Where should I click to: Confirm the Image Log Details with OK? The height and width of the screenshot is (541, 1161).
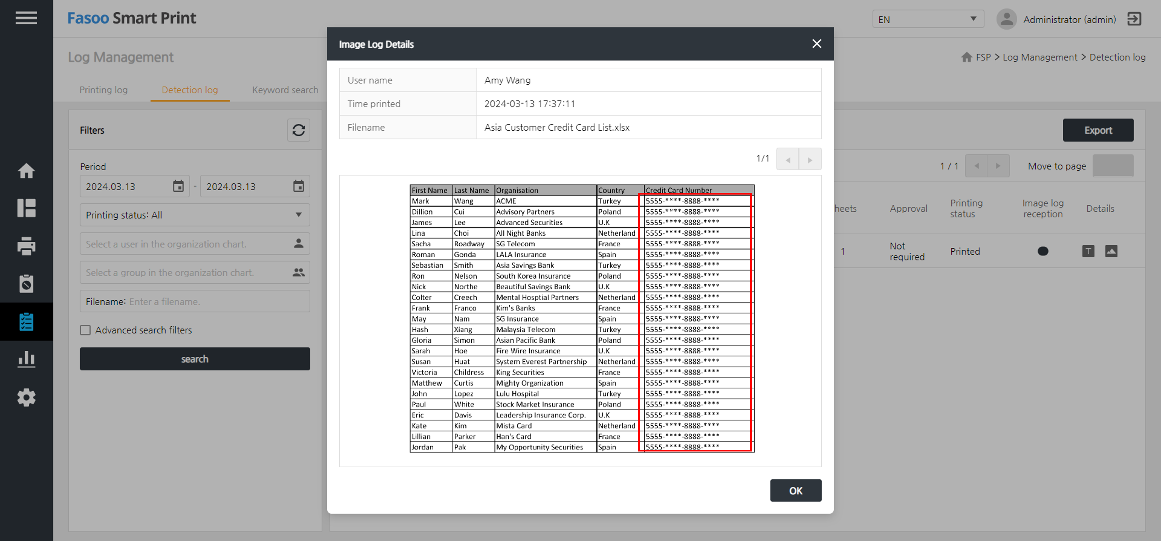click(795, 491)
